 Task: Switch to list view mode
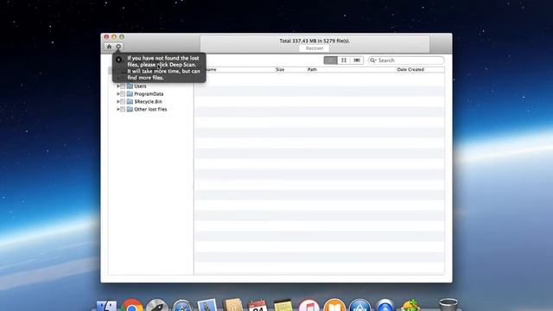330,60
